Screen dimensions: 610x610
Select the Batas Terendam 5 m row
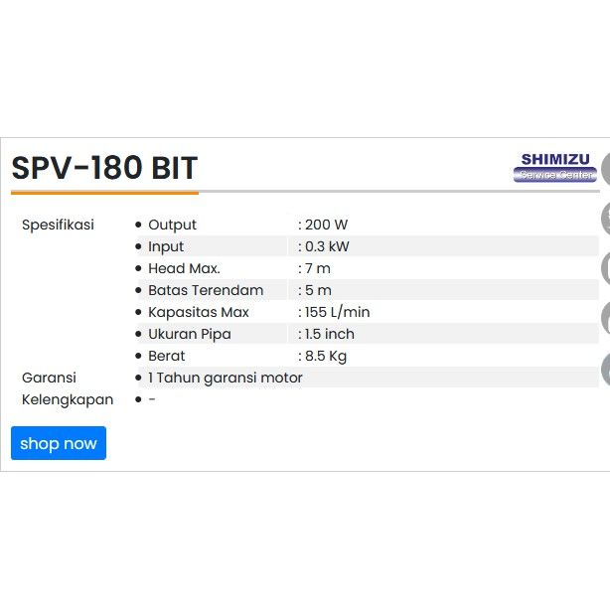tap(248, 290)
